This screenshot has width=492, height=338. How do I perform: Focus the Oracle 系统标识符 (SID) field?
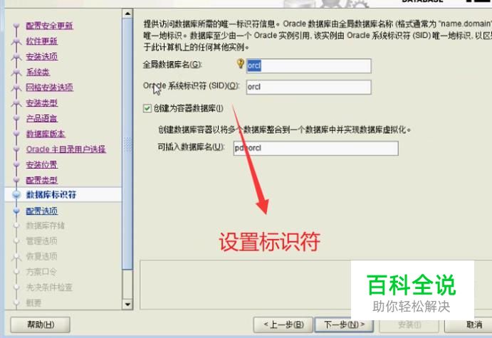309,87
